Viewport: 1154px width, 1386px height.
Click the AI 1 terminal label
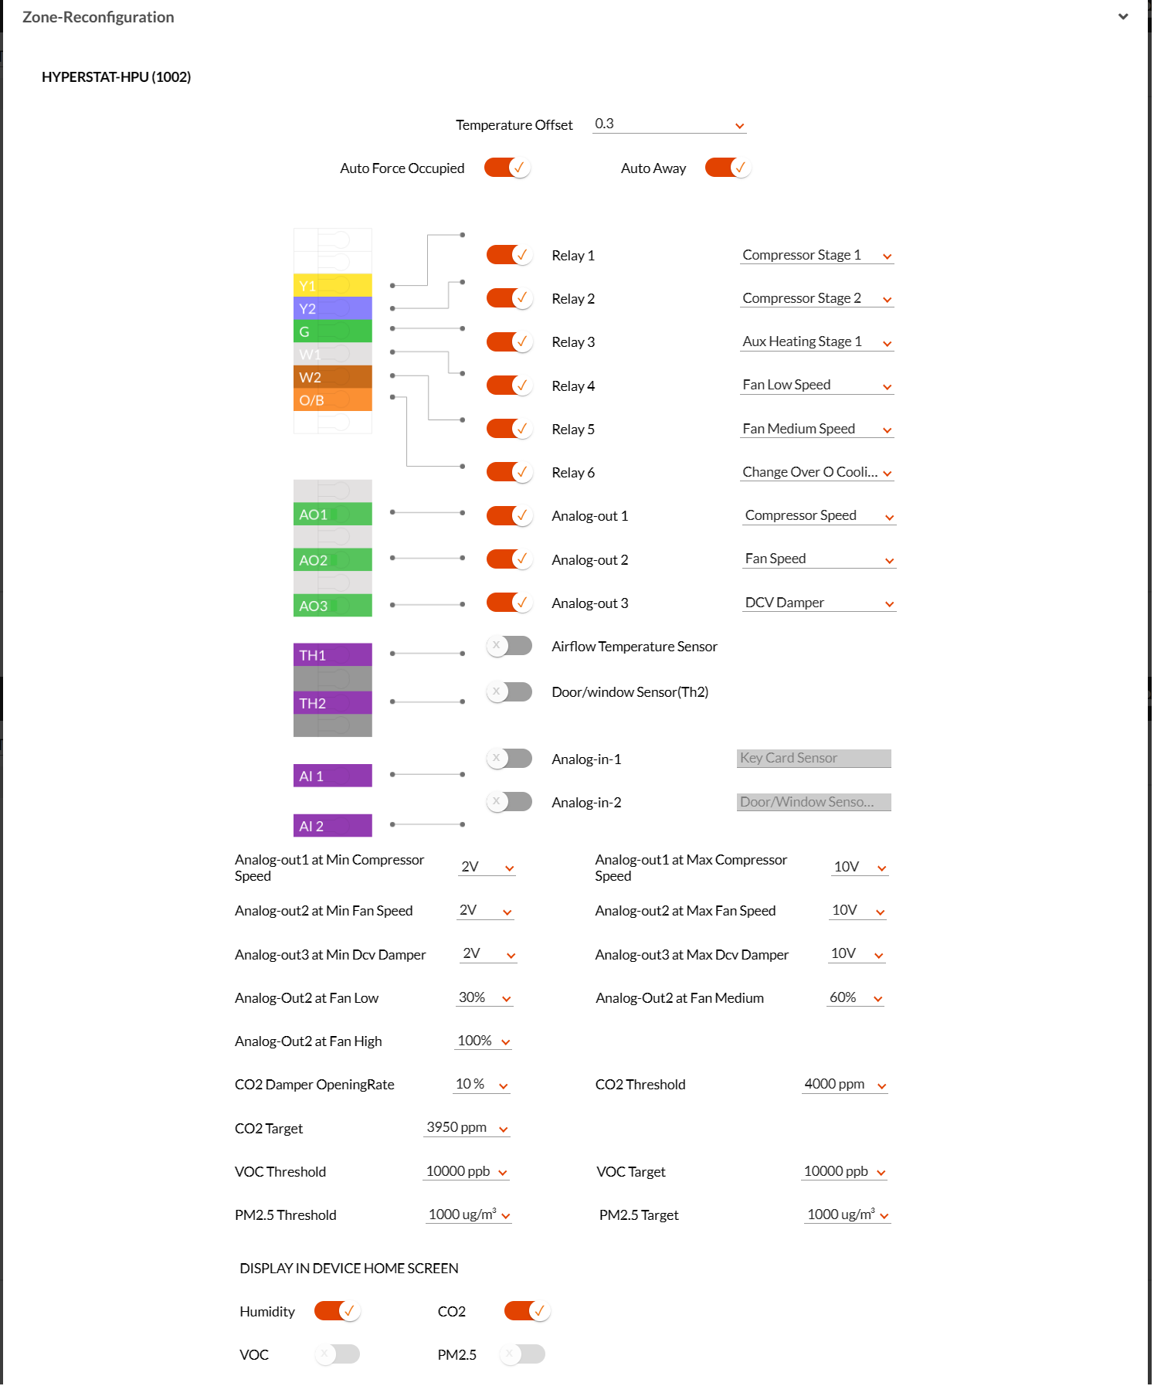click(333, 776)
